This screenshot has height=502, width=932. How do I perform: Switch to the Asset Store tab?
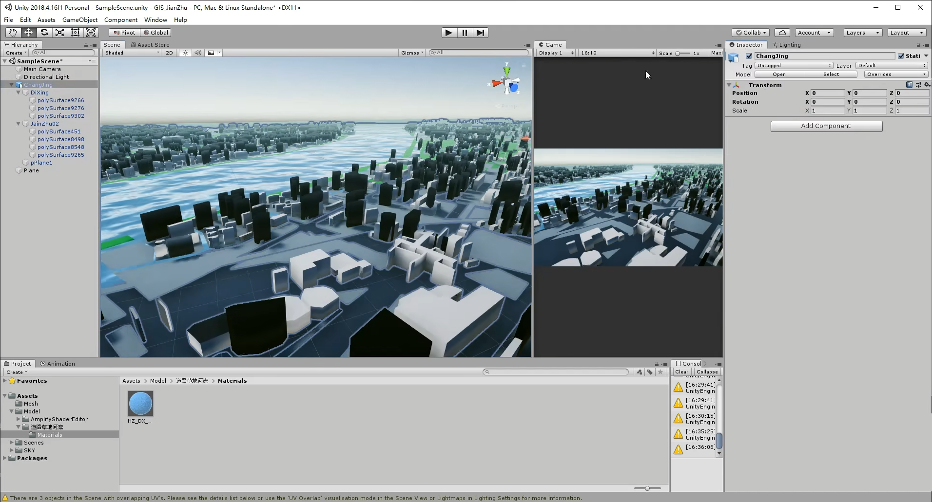151,45
